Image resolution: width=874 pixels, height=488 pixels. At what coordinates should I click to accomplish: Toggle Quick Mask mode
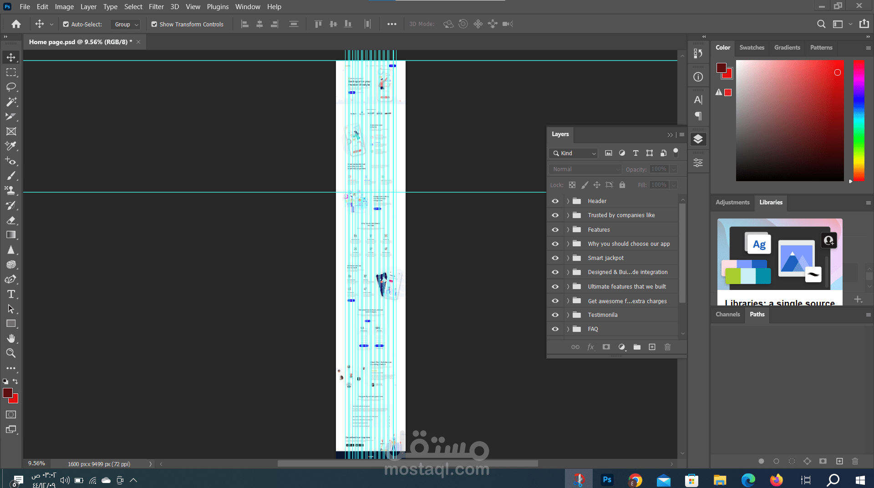(x=11, y=415)
